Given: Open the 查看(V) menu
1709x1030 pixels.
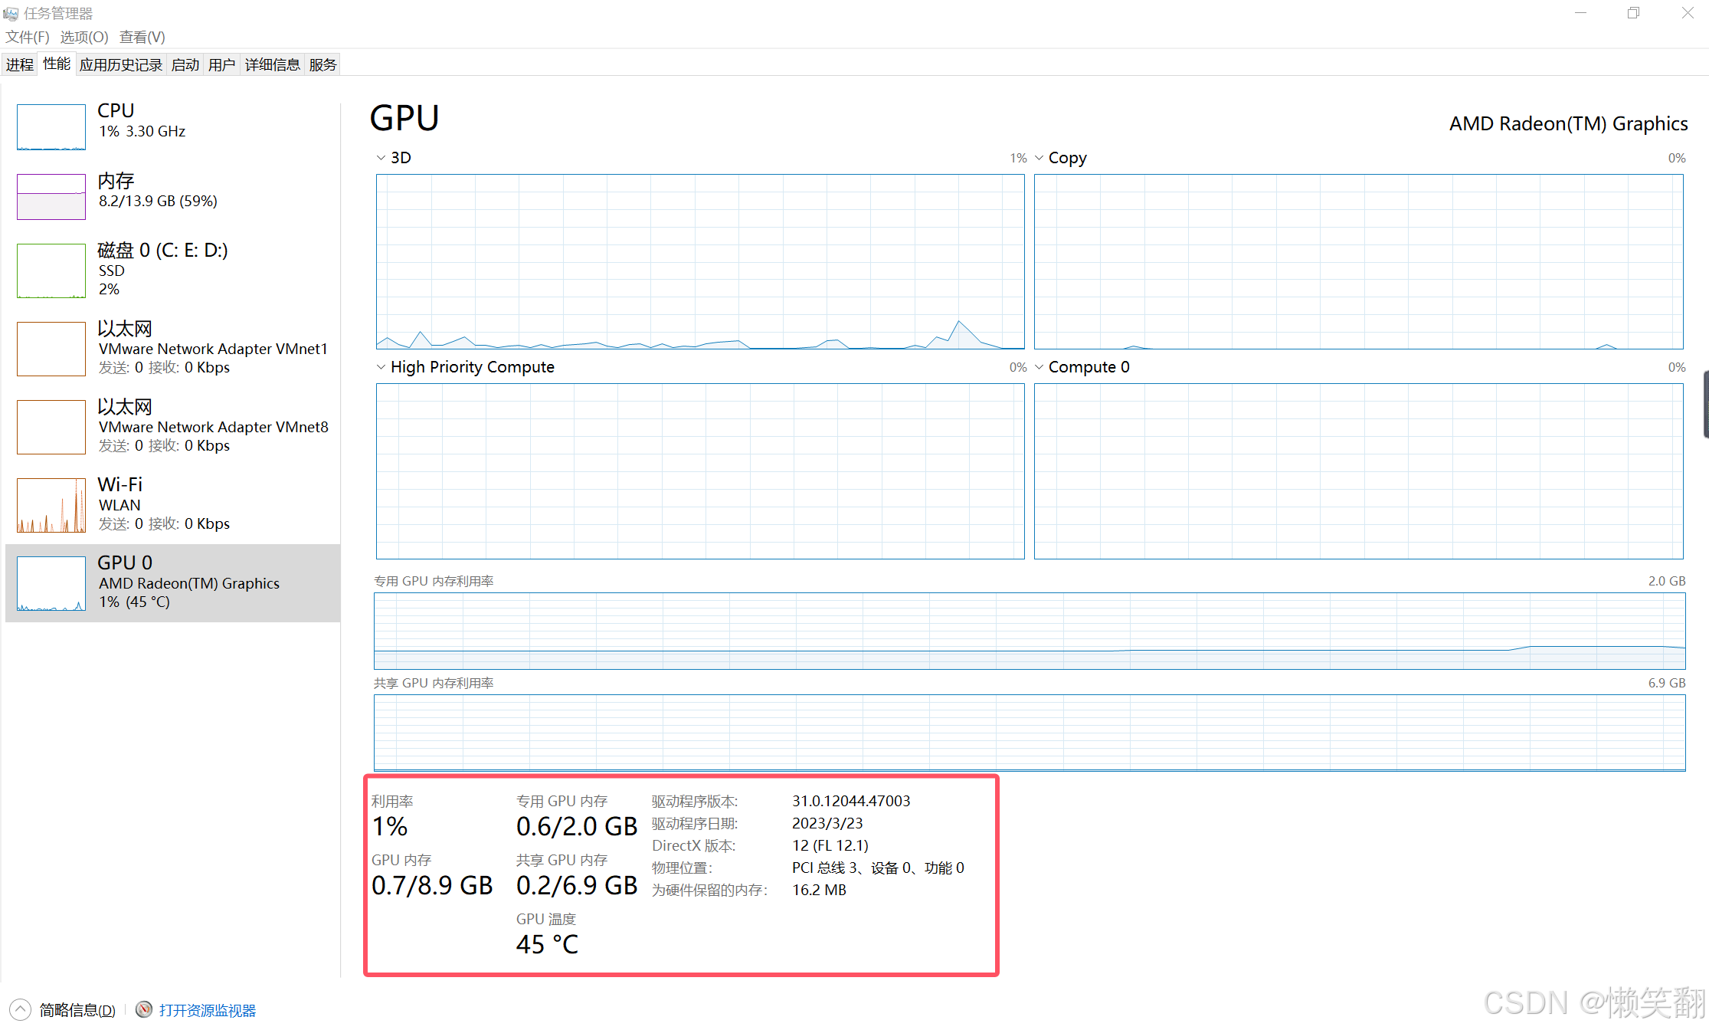Looking at the screenshot, I should tap(142, 37).
